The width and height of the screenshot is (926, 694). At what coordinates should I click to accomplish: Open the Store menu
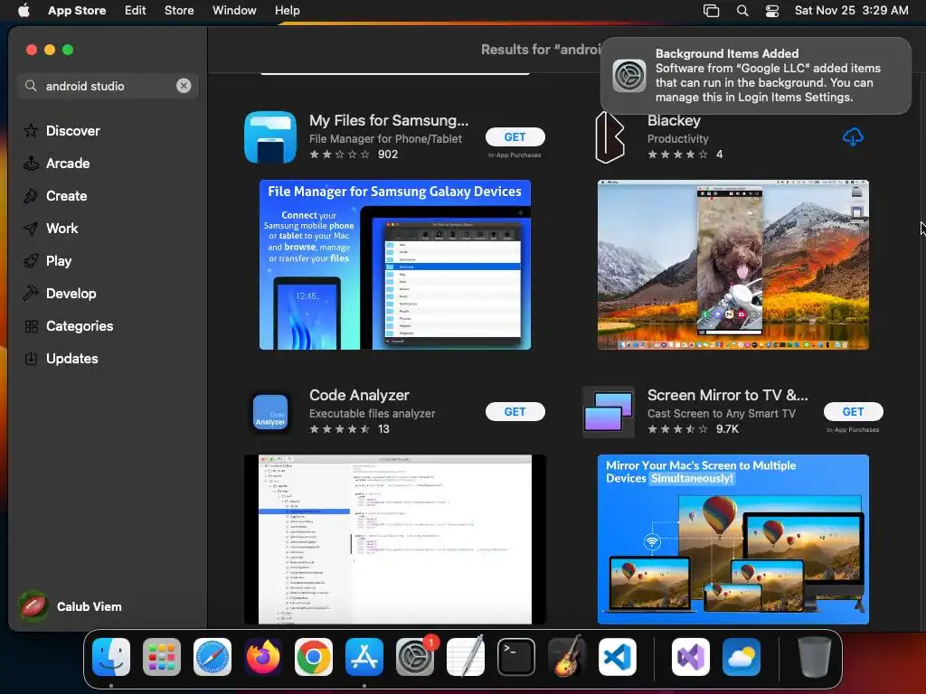click(x=179, y=10)
